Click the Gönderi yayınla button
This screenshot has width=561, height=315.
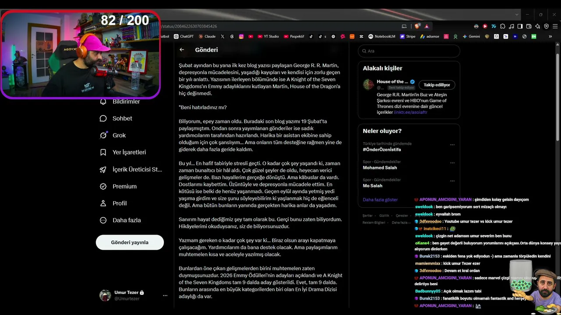point(130,242)
